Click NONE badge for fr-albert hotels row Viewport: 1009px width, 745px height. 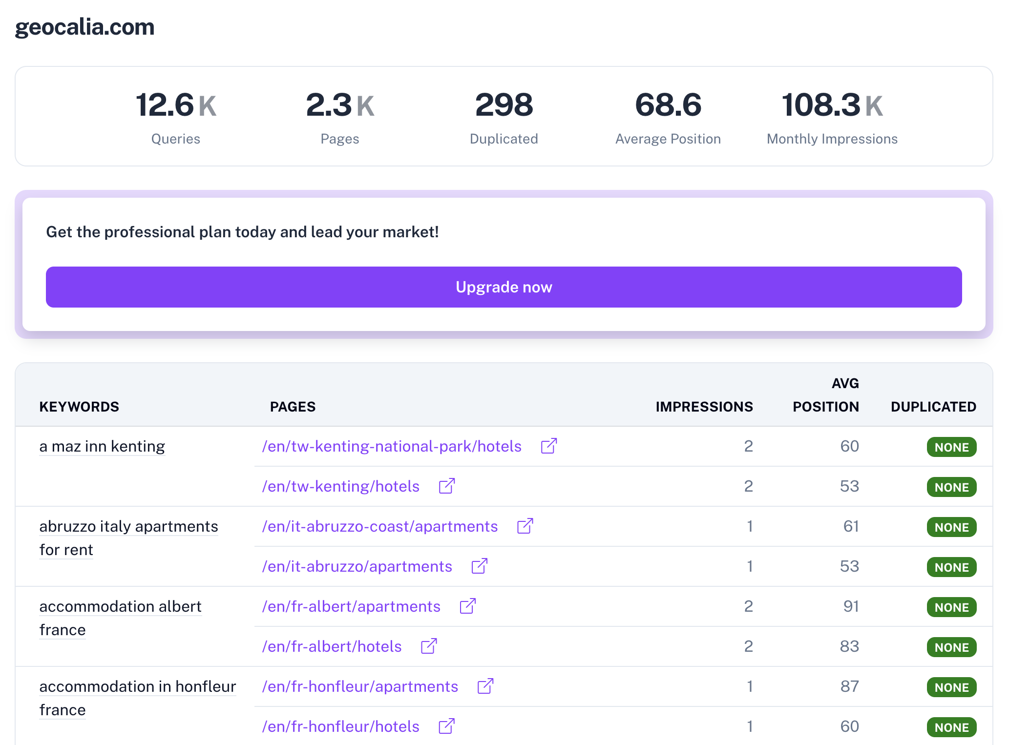coord(952,647)
